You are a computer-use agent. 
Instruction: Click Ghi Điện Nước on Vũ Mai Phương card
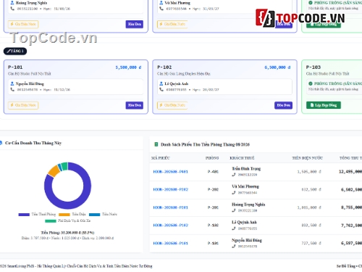coord(172,24)
